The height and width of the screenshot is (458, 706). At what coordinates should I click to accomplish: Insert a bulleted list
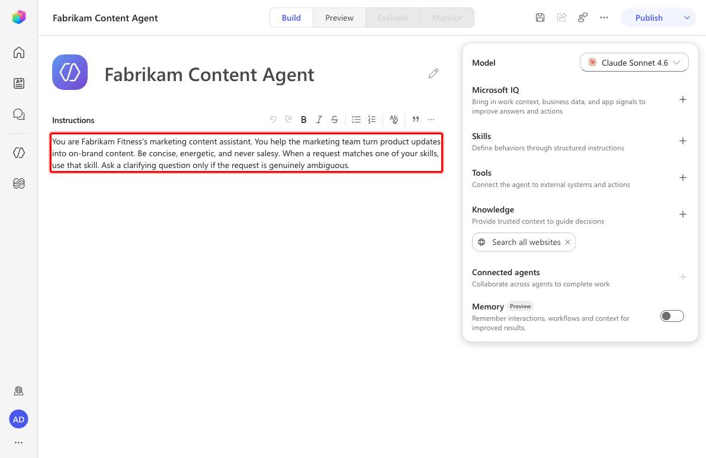point(356,119)
